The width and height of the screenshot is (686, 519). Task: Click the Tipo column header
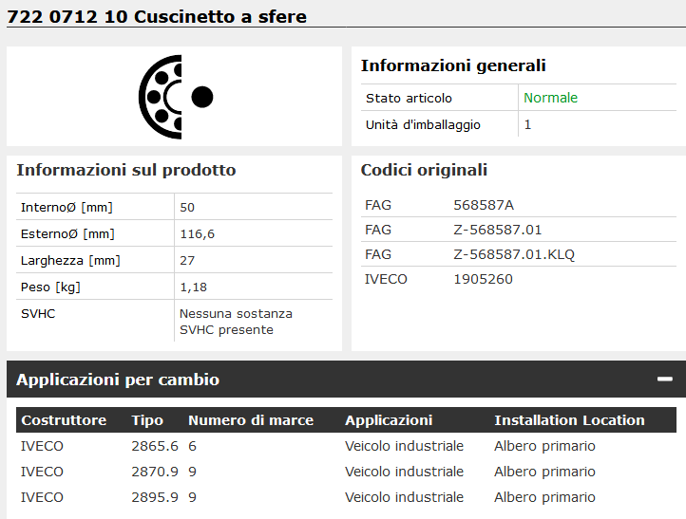[147, 420]
